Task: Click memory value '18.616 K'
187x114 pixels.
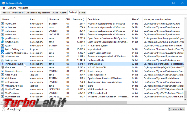Action: (x=81, y=49)
